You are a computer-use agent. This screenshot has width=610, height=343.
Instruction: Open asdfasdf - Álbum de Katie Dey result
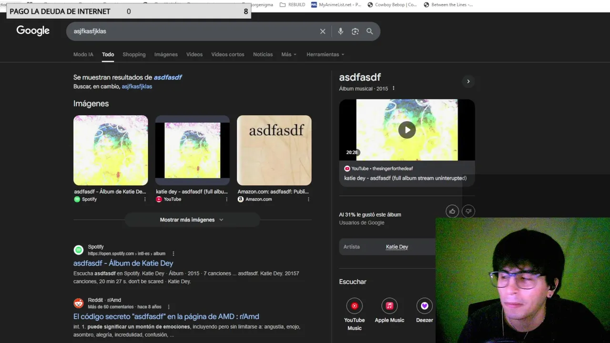tap(123, 263)
